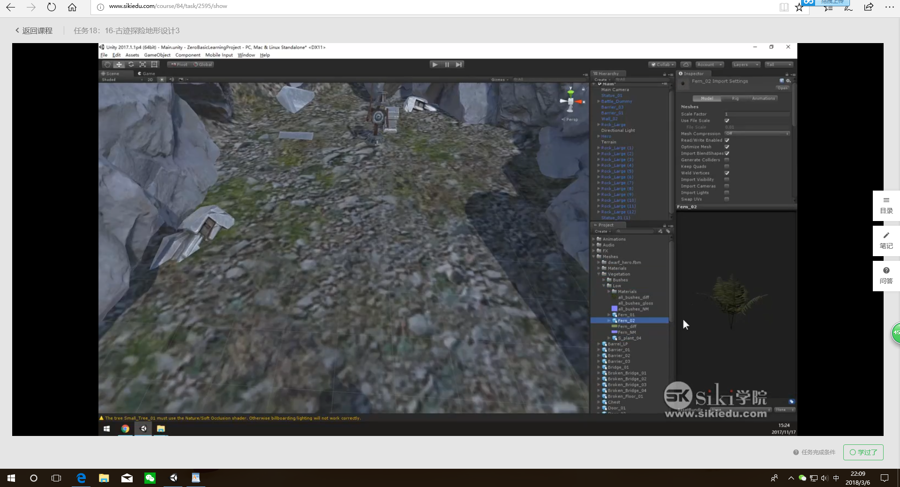Open the Layers dropdown

[745, 65]
